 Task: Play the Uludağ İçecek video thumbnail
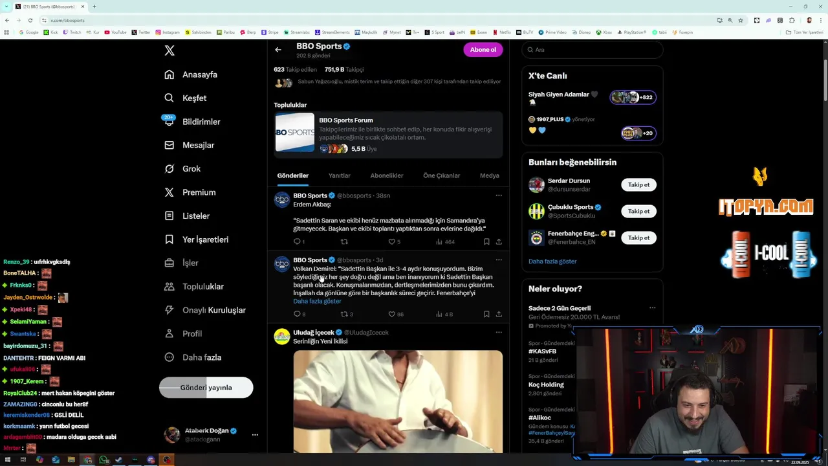coord(398,401)
